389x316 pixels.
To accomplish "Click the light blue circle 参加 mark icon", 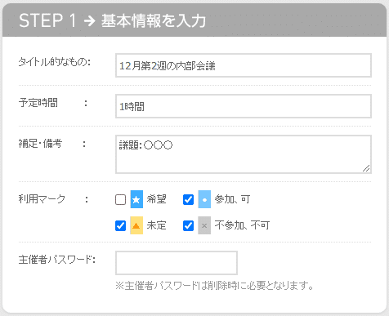I will tap(204, 199).
